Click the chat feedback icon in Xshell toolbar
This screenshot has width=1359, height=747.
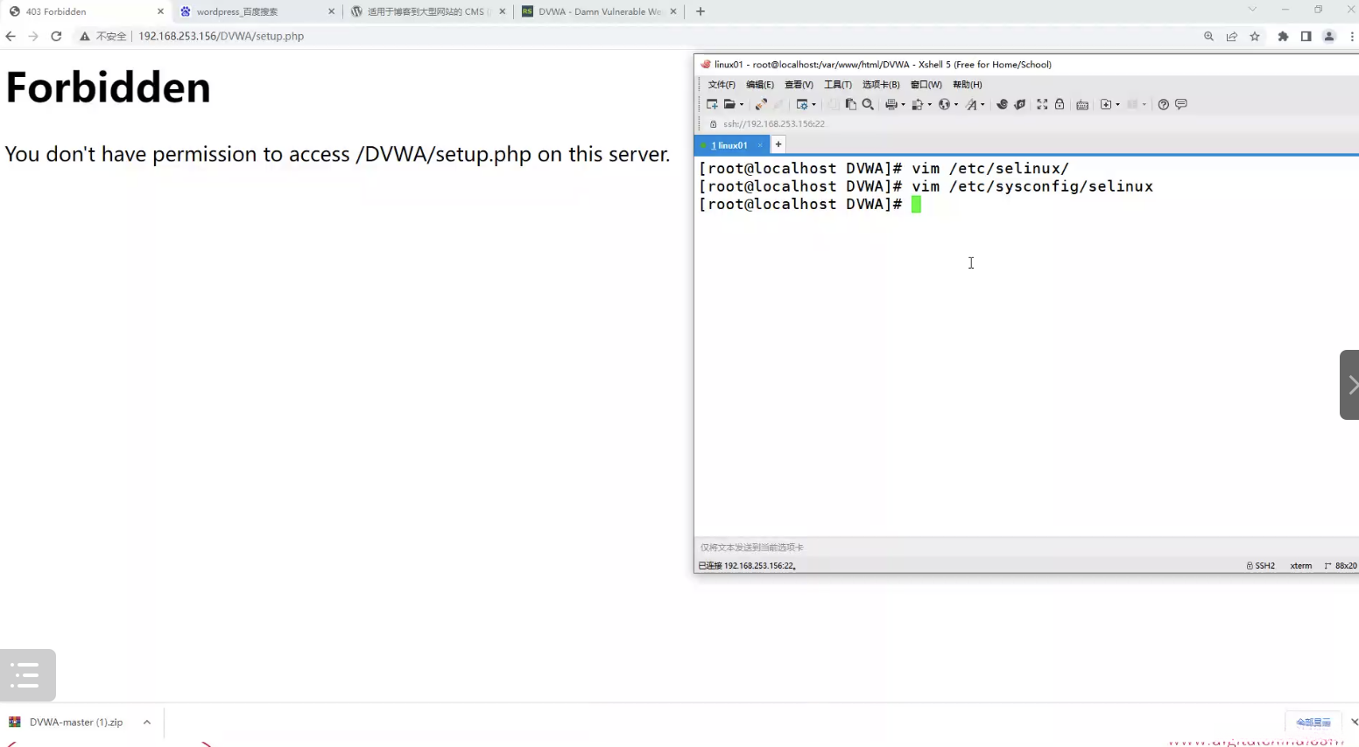[1181, 104]
